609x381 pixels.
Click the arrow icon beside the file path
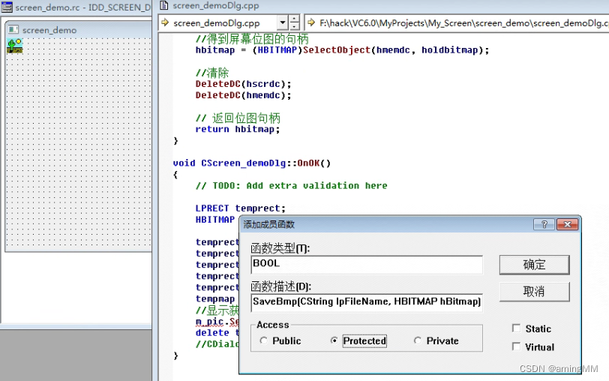(x=311, y=23)
